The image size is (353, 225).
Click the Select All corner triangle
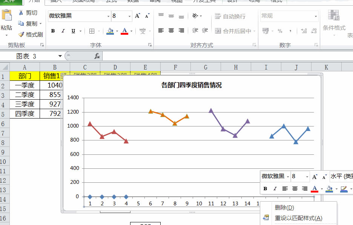5,67
